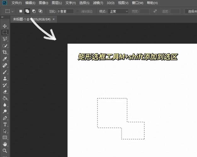Viewport: 197px width, 157px height.
Task: Select the Clone Stamp tool
Action: tap(5, 78)
